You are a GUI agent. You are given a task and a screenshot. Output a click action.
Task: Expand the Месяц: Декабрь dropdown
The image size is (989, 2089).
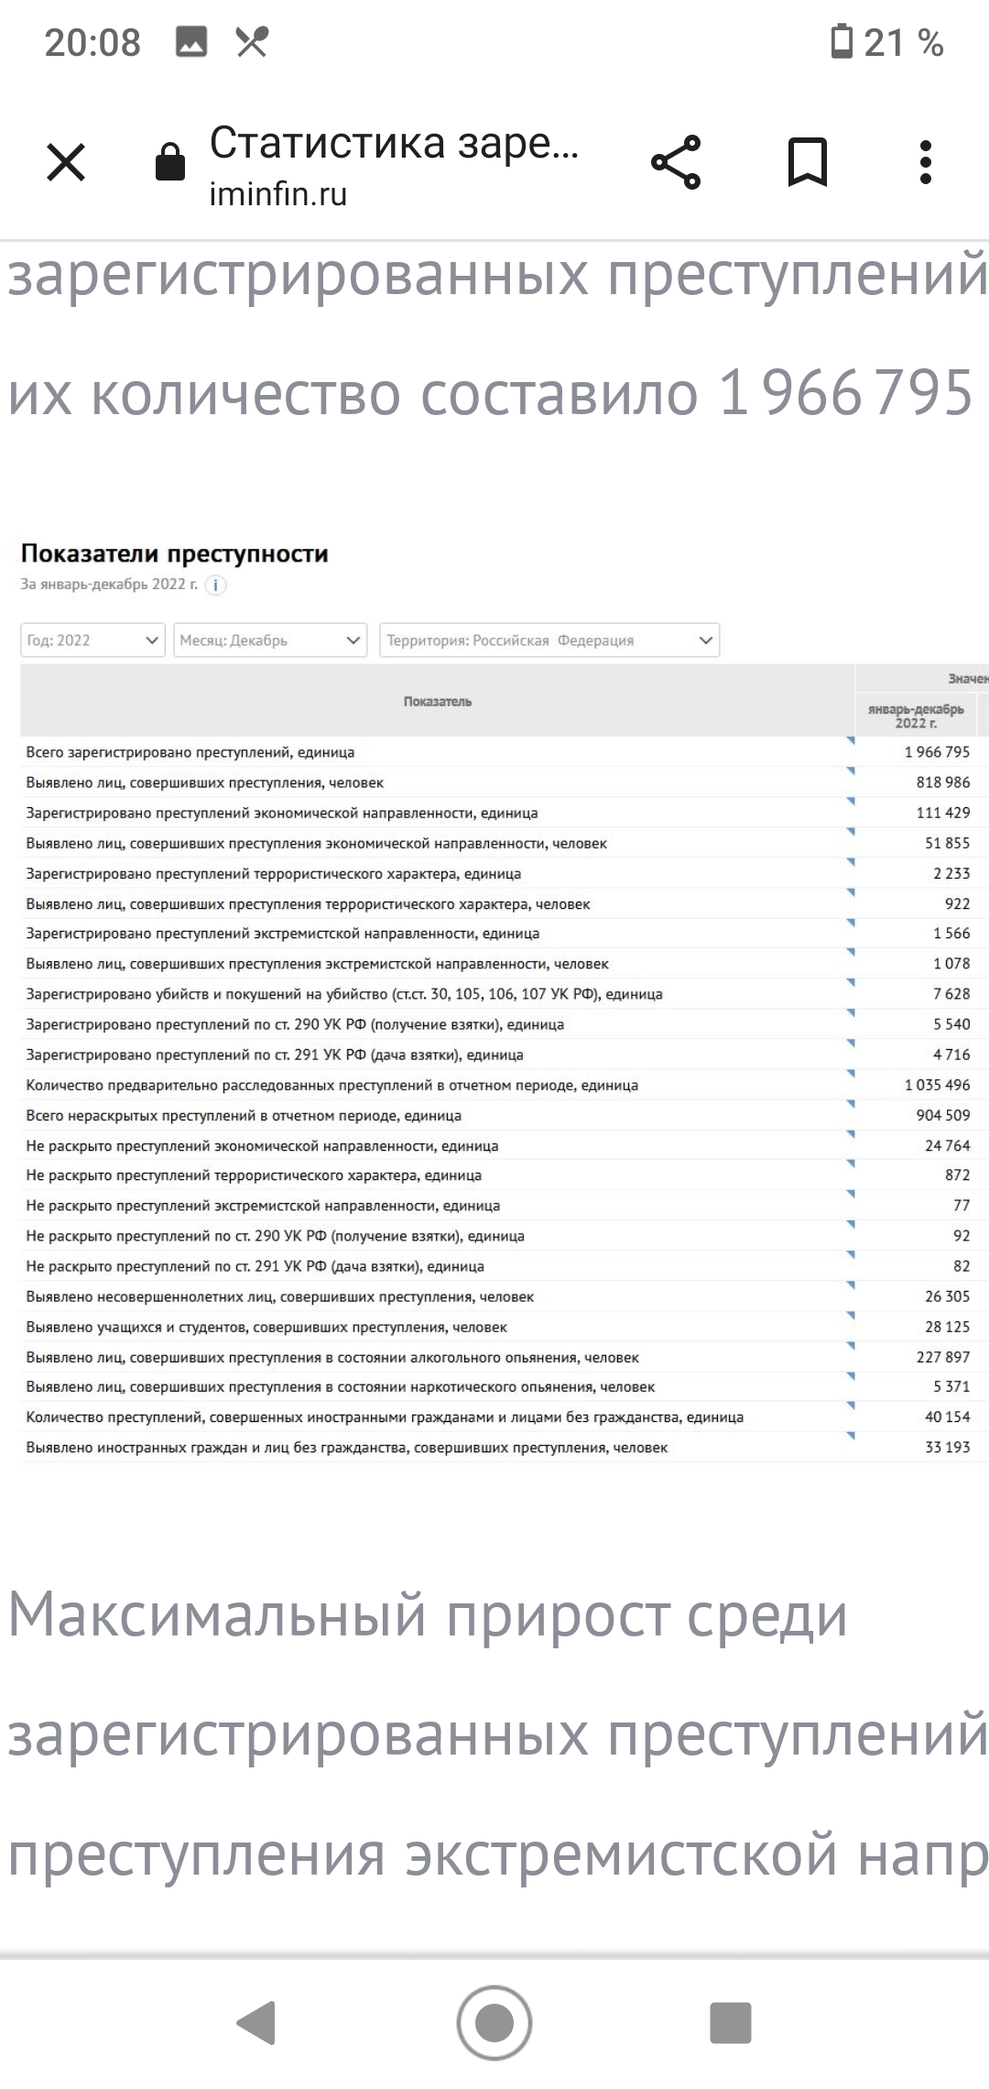pyautogui.click(x=270, y=640)
